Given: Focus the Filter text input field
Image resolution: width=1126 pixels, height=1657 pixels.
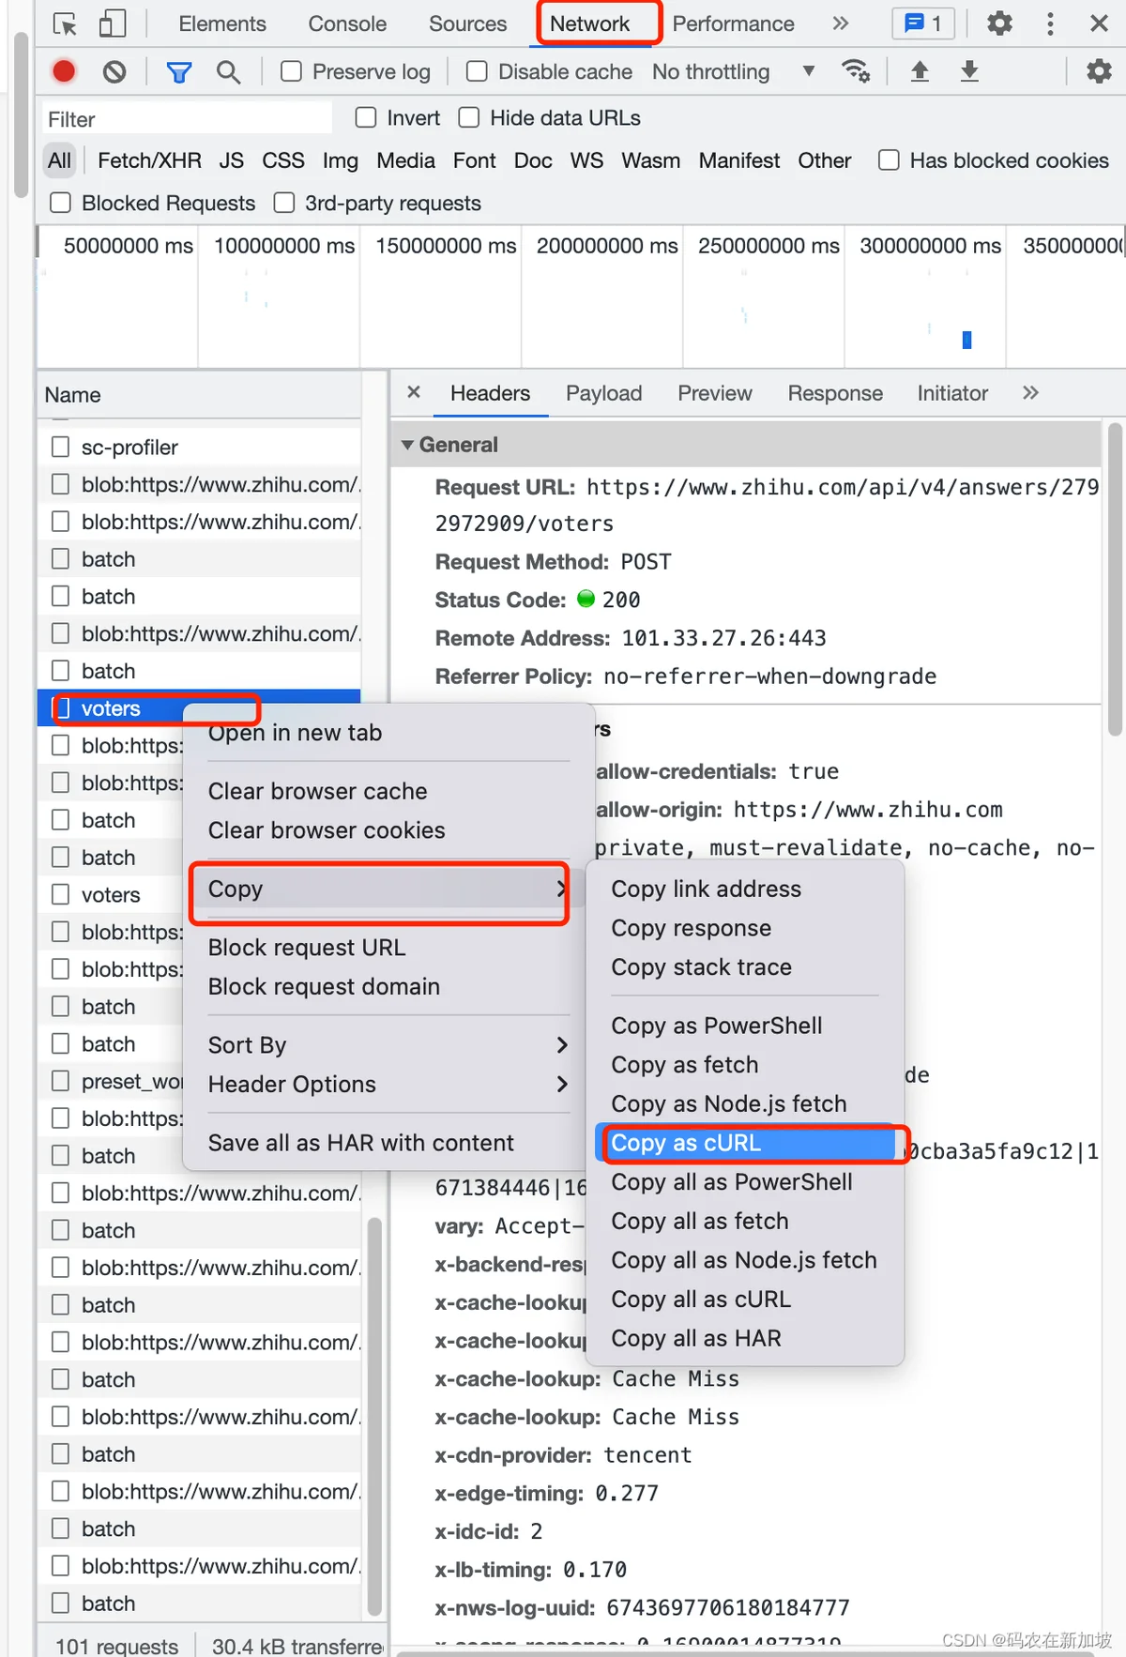Looking at the screenshot, I should click(x=186, y=119).
